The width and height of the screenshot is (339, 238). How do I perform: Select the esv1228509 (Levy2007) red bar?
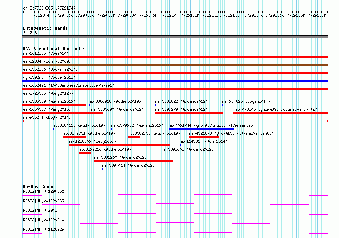click(119, 145)
